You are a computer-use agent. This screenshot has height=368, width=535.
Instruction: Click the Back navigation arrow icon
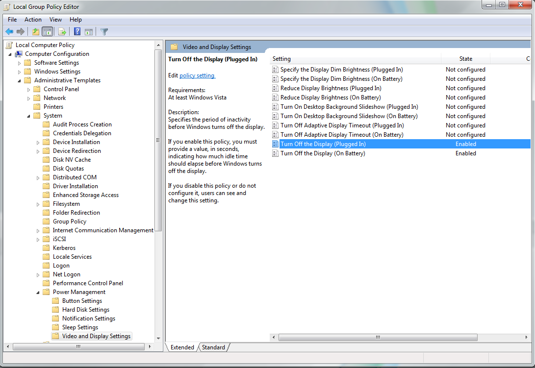[9, 31]
